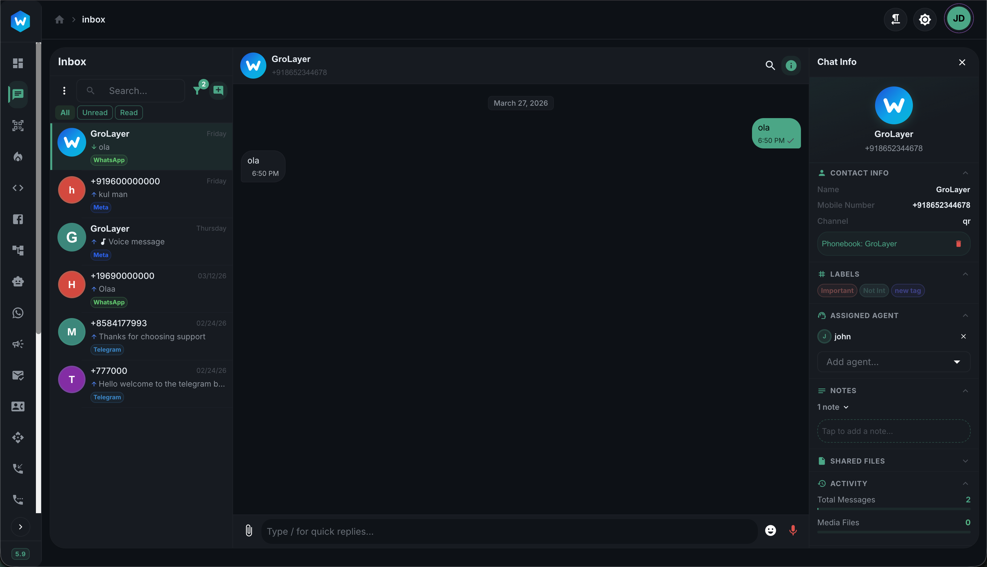Tap to add a note field
This screenshot has height=567, width=987.
point(894,431)
